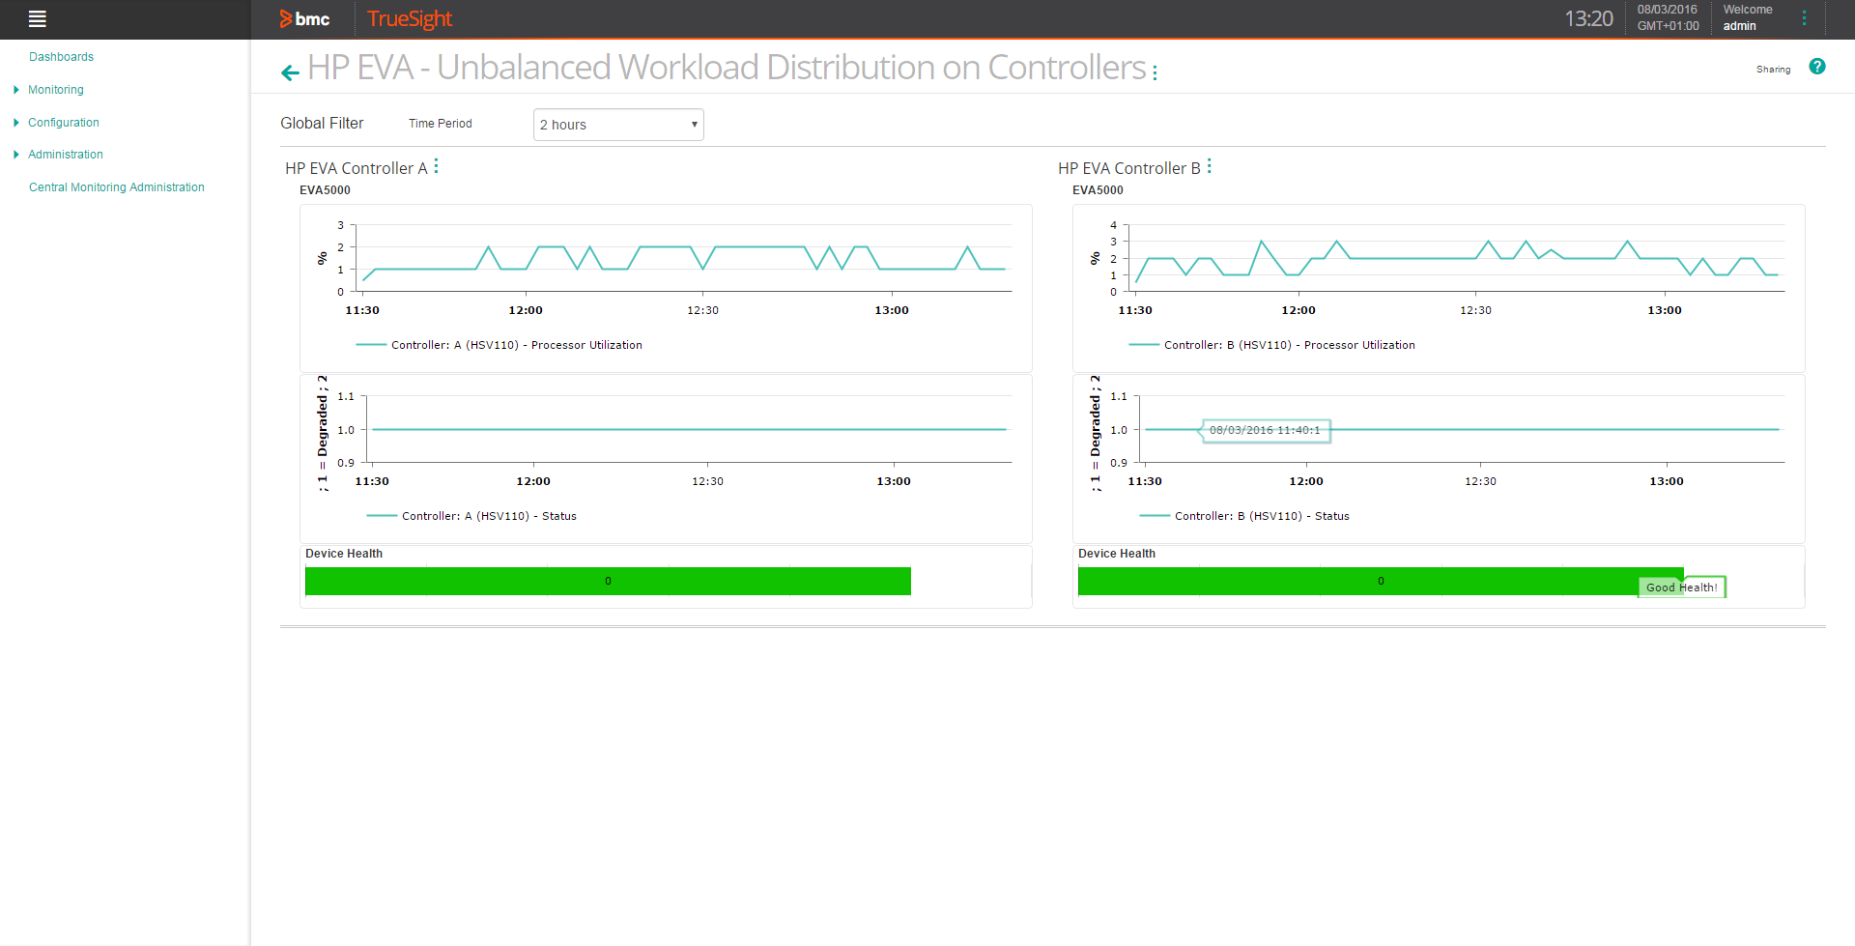The width and height of the screenshot is (1855, 946).
Task: Open dashboard title options menu
Action: [x=1155, y=72]
